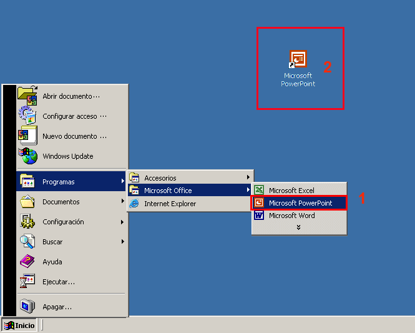The height and width of the screenshot is (333, 415).
Task: Select Abrir documento menu entry
Action: pos(72,96)
